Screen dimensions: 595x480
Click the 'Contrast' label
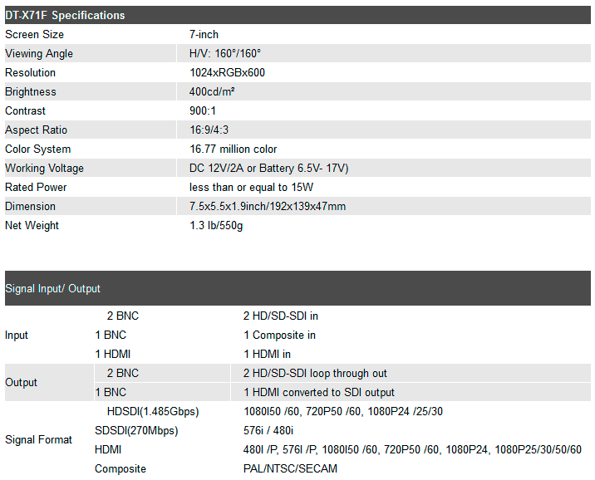[25, 111]
